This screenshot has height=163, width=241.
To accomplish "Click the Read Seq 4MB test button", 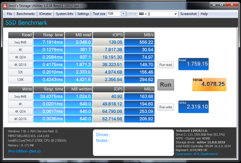I will [21, 42].
